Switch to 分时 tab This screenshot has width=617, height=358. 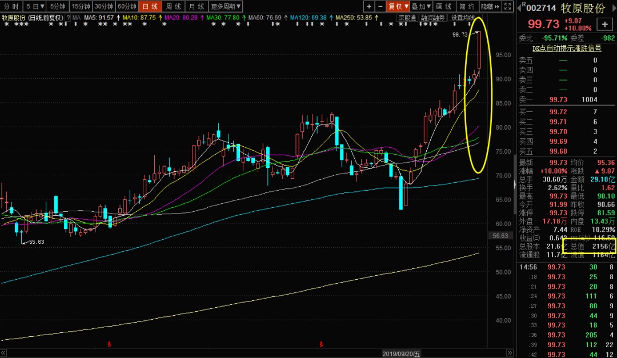11,6
